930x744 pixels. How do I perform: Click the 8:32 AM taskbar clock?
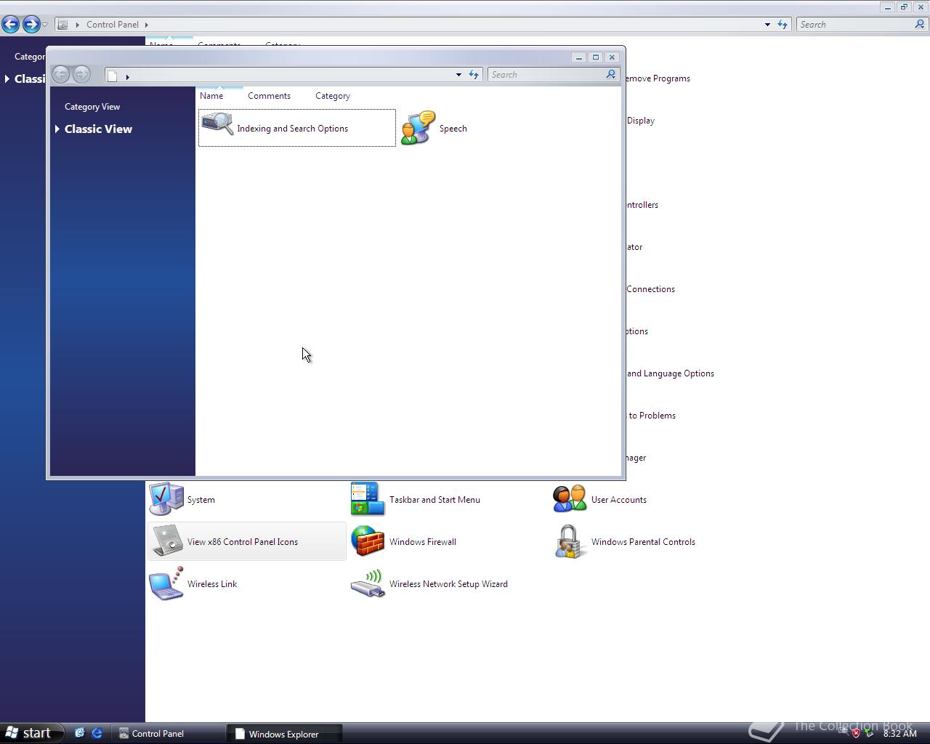(x=899, y=733)
